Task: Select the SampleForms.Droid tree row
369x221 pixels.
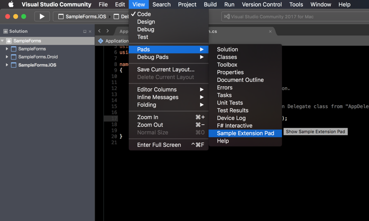Action: point(47,57)
